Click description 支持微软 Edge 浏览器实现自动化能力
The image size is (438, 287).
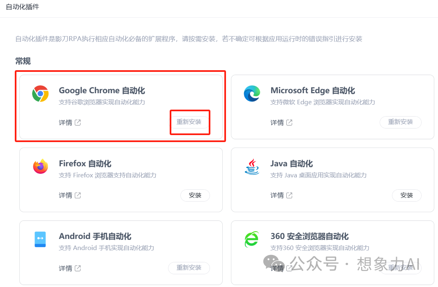coord(323,102)
